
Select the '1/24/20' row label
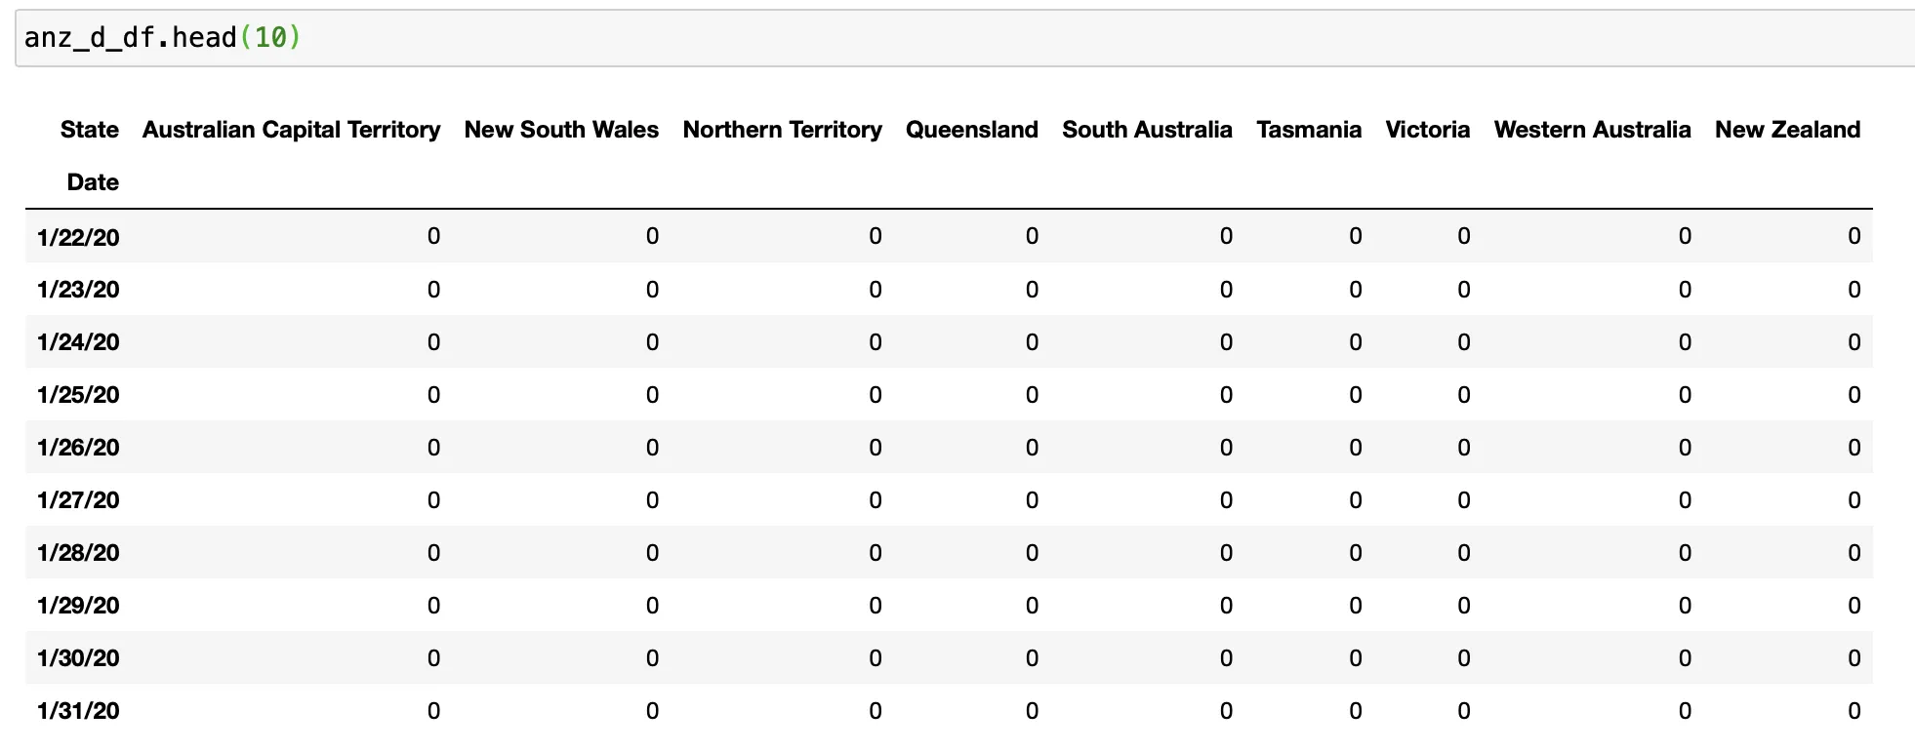(x=78, y=342)
